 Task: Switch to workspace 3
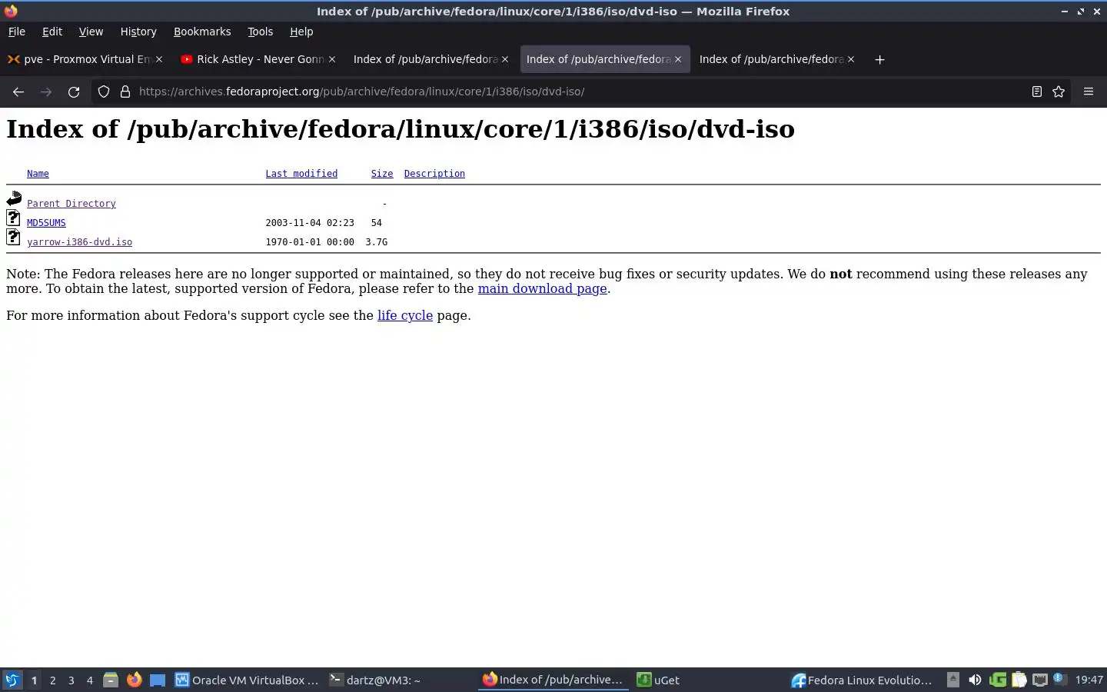[x=71, y=680]
